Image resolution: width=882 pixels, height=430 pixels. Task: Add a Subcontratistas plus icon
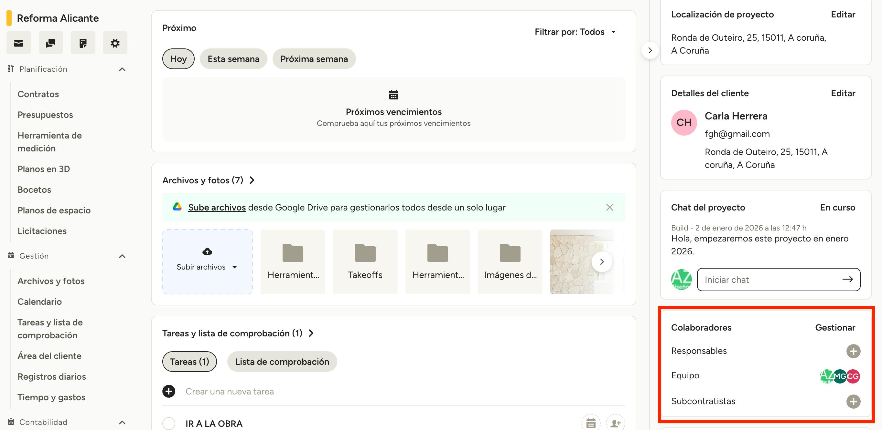pyautogui.click(x=853, y=401)
